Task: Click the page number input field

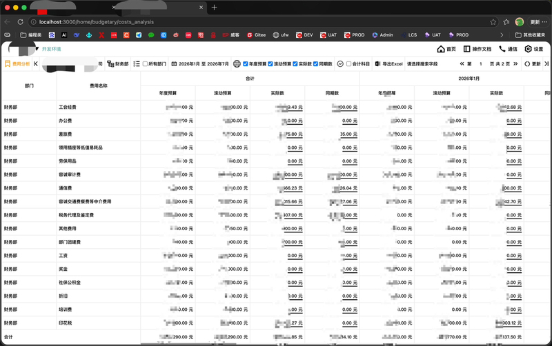Action: (x=480, y=64)
